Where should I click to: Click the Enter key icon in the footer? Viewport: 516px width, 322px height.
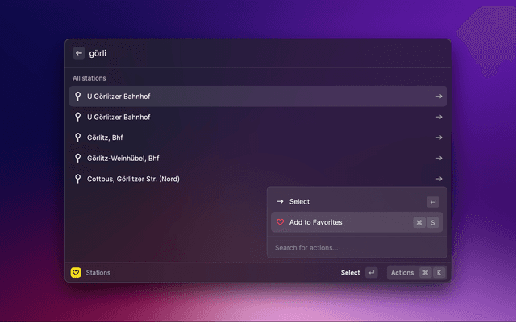click(371, 273)
